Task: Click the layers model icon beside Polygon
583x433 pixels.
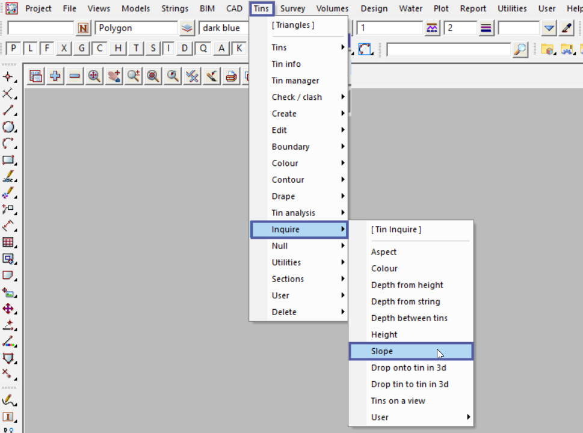Action: pos(188,28)
